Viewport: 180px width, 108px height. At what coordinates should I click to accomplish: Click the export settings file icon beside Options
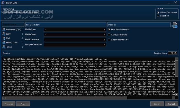[175, 25]
